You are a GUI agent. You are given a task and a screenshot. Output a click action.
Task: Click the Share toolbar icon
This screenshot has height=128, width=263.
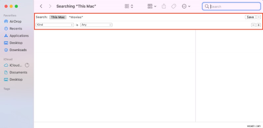(x=164, y=6)
